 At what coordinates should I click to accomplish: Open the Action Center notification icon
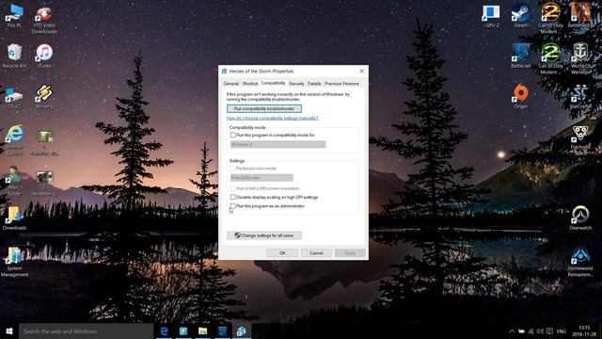coord(549,331)
